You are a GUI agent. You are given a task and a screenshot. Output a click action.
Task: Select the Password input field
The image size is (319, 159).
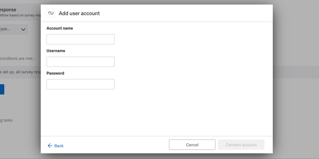click(x=80, y=84)
